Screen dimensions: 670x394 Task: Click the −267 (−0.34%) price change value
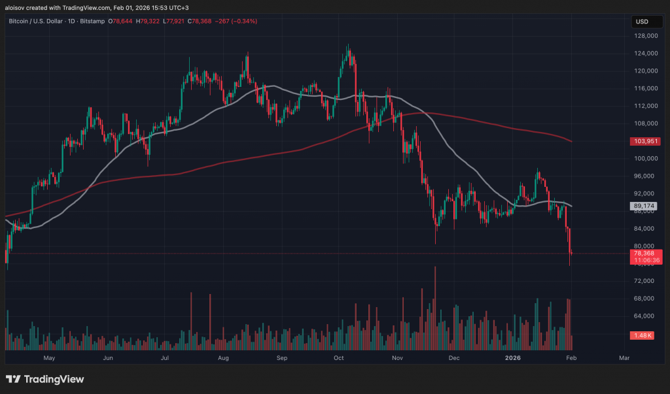(237, 22)
